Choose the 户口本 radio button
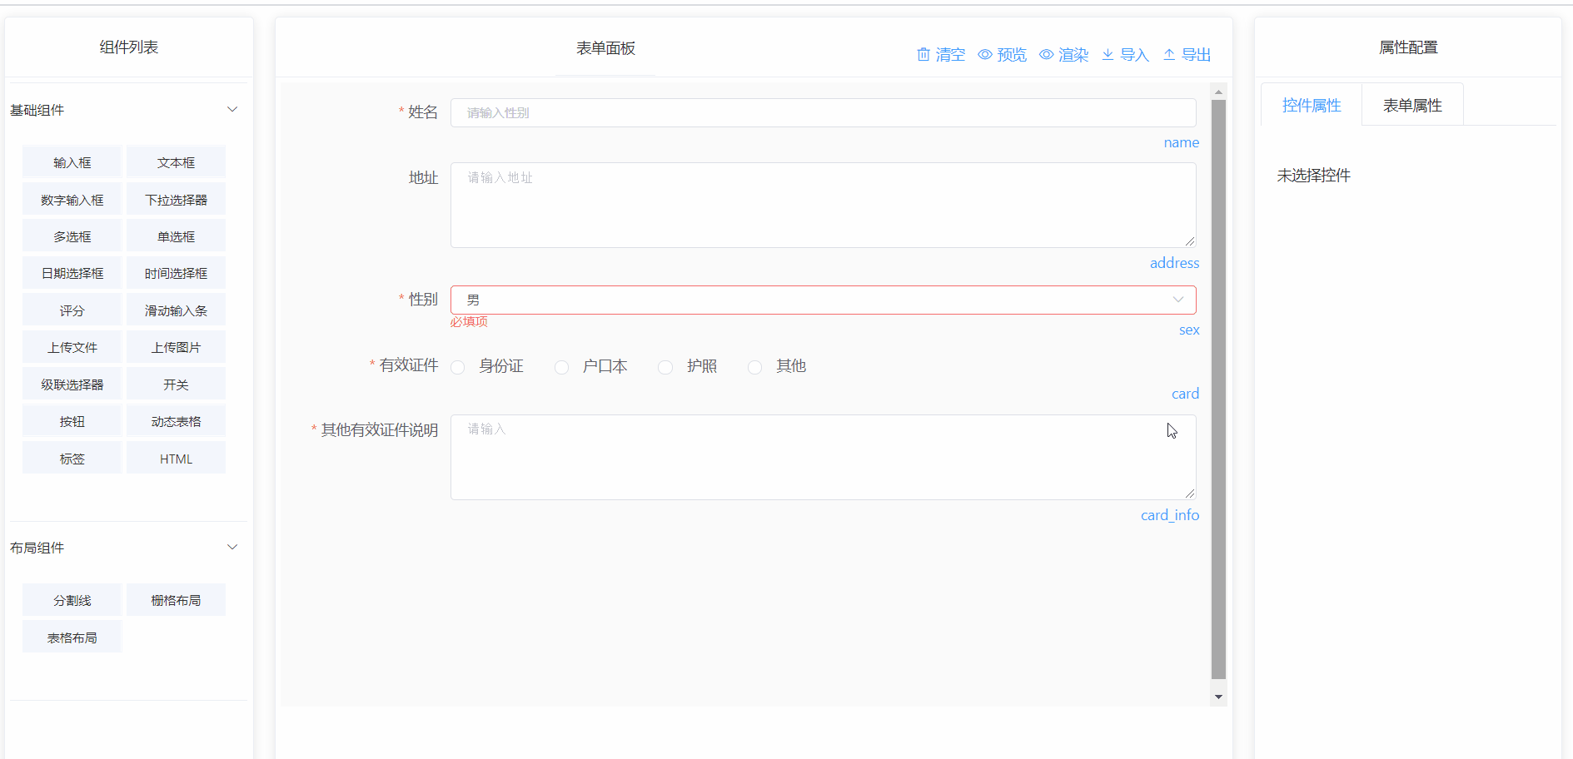 [562, 367]
